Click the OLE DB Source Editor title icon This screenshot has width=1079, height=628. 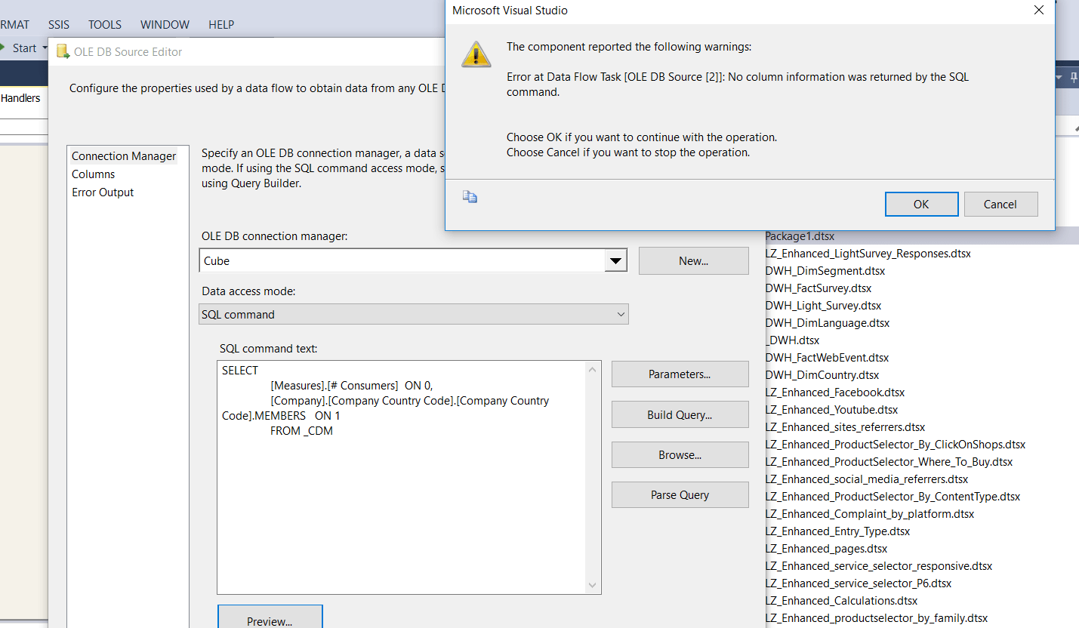(x=63, y=51)
